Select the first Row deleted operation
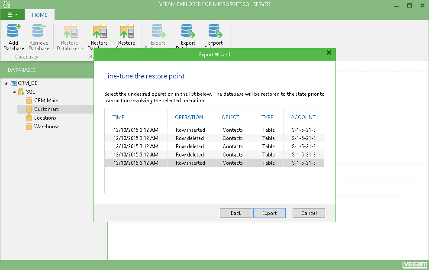 [x=214, y=138]
